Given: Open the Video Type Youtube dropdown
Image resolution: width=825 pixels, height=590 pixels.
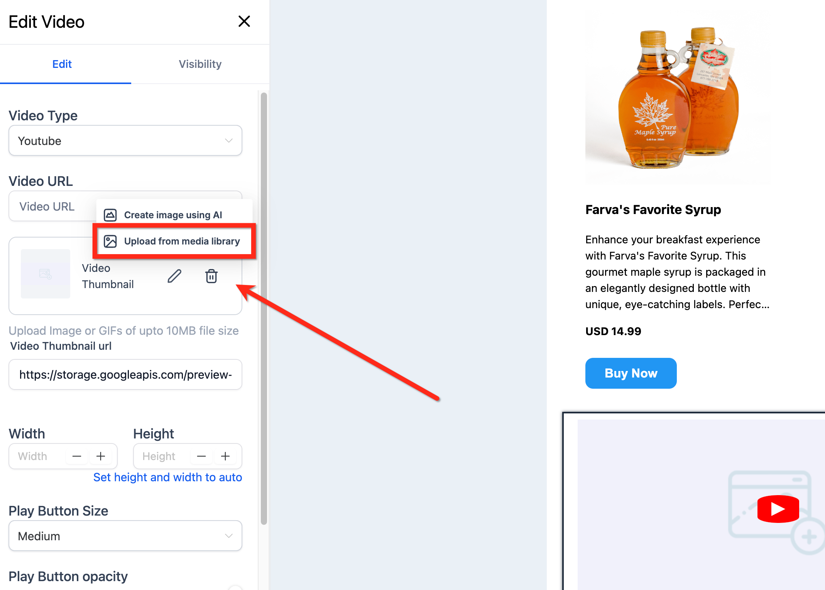Looking at the screenshot, I should (125, 141).
